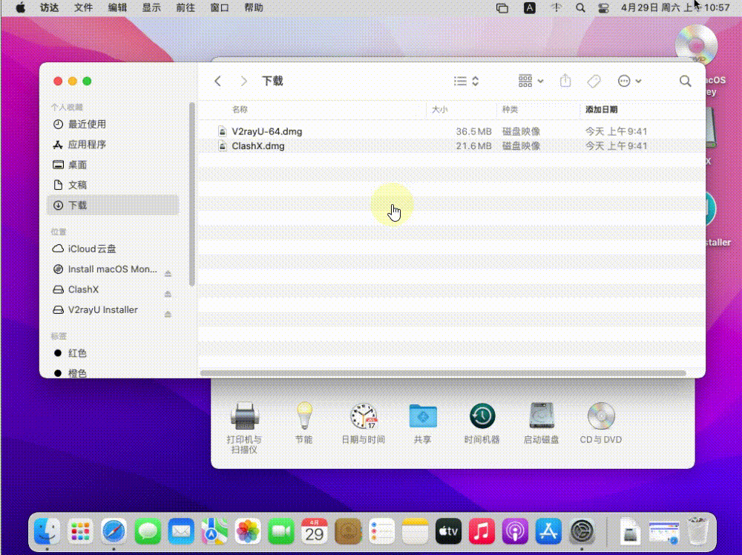Open the More actions ellipsis dropdown

tap(629, 81)
